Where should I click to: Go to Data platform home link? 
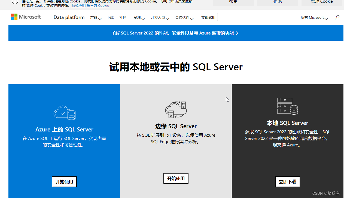pyautogui.click(x=69, y=17)
